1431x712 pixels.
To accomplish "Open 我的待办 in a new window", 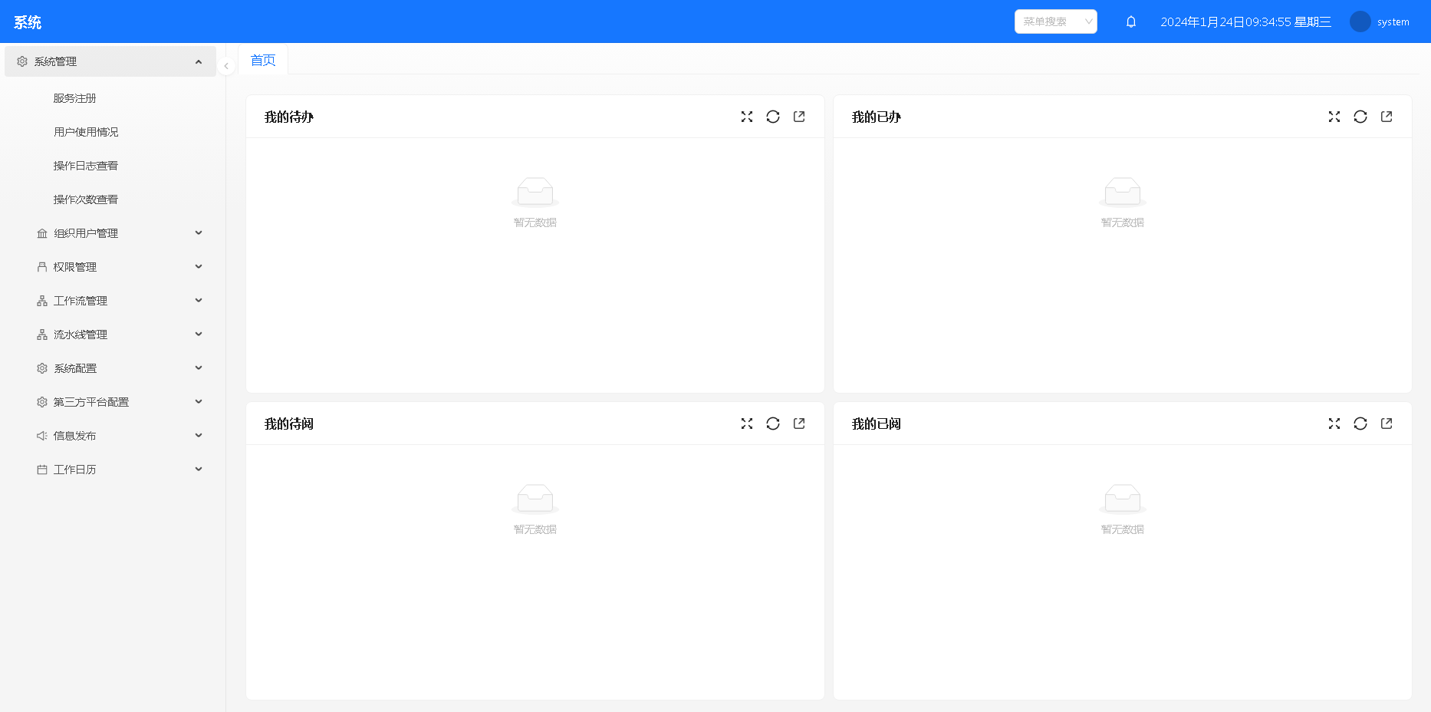I will (799, 117).
